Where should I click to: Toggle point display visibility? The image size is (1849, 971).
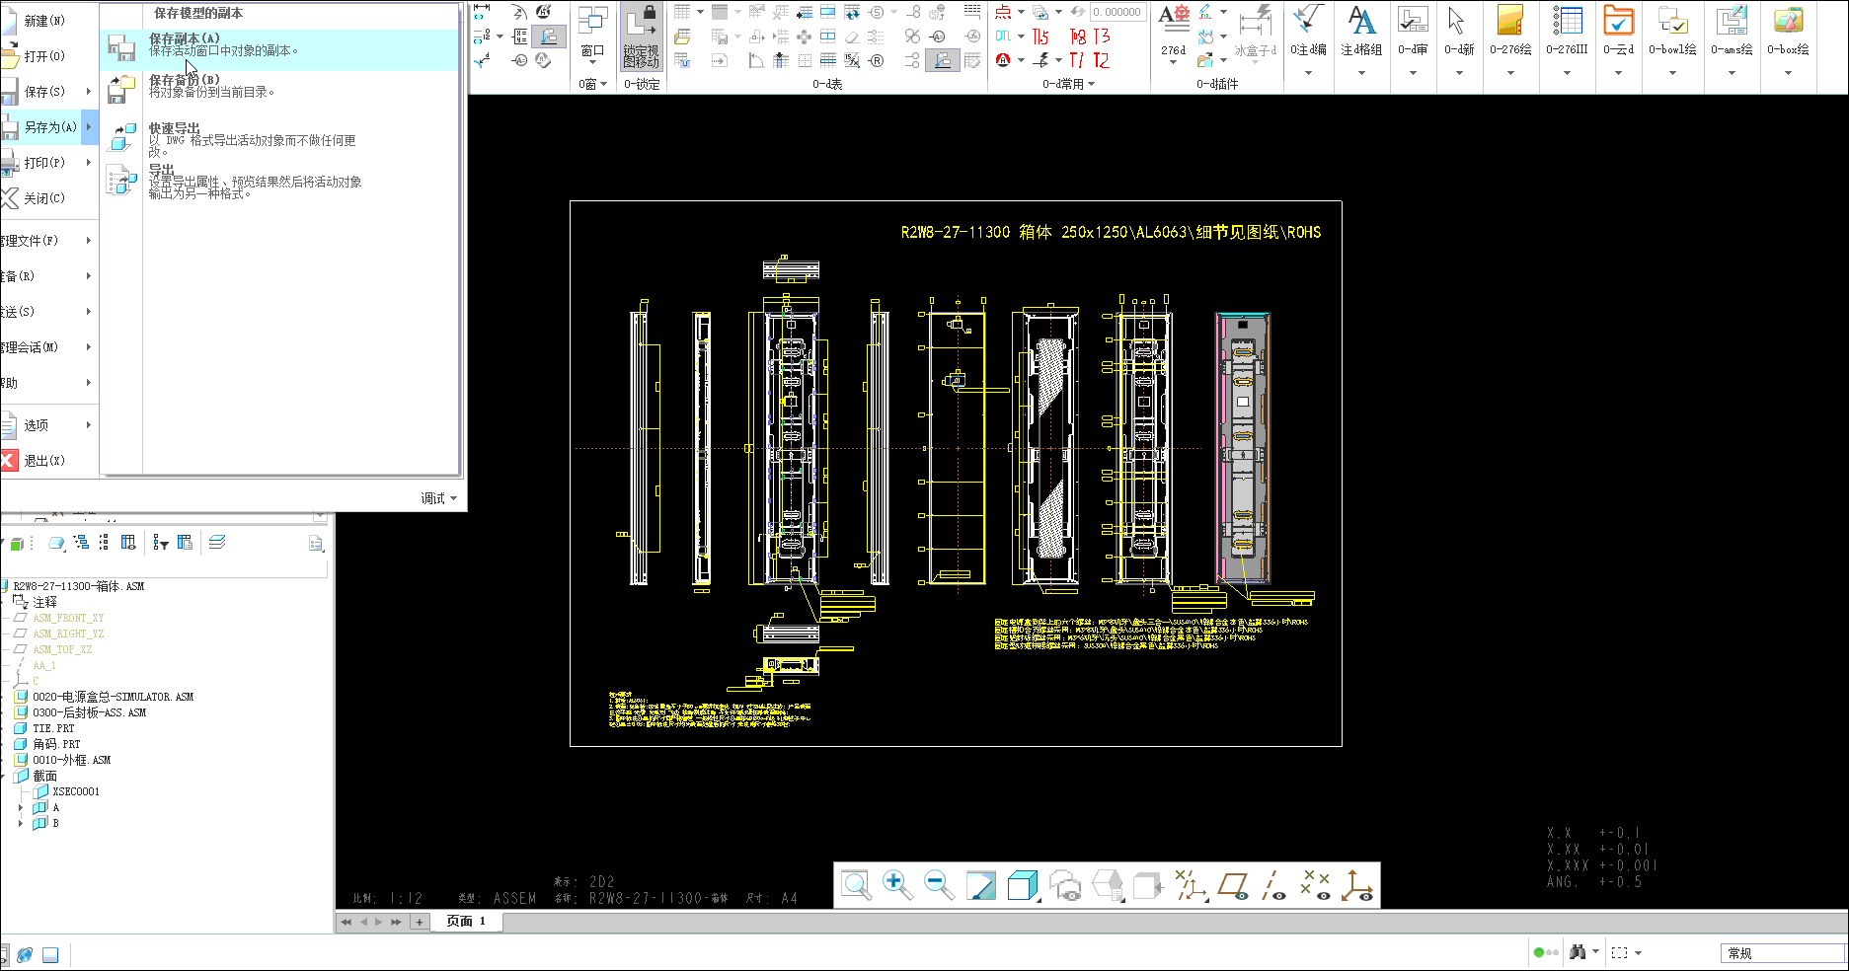click(x=1315, y=885)
